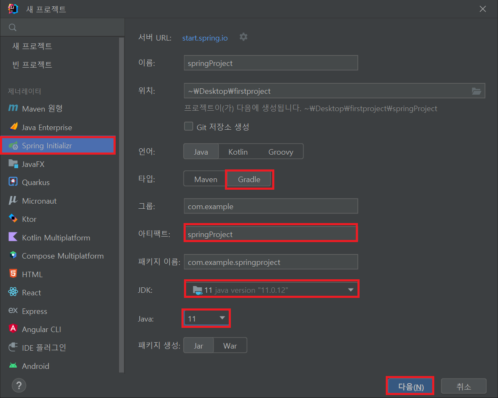Open the JDK version dropdown arrow
Image resolution: width=498 pixels, height=398 pixels.
(x=351, y=289)
